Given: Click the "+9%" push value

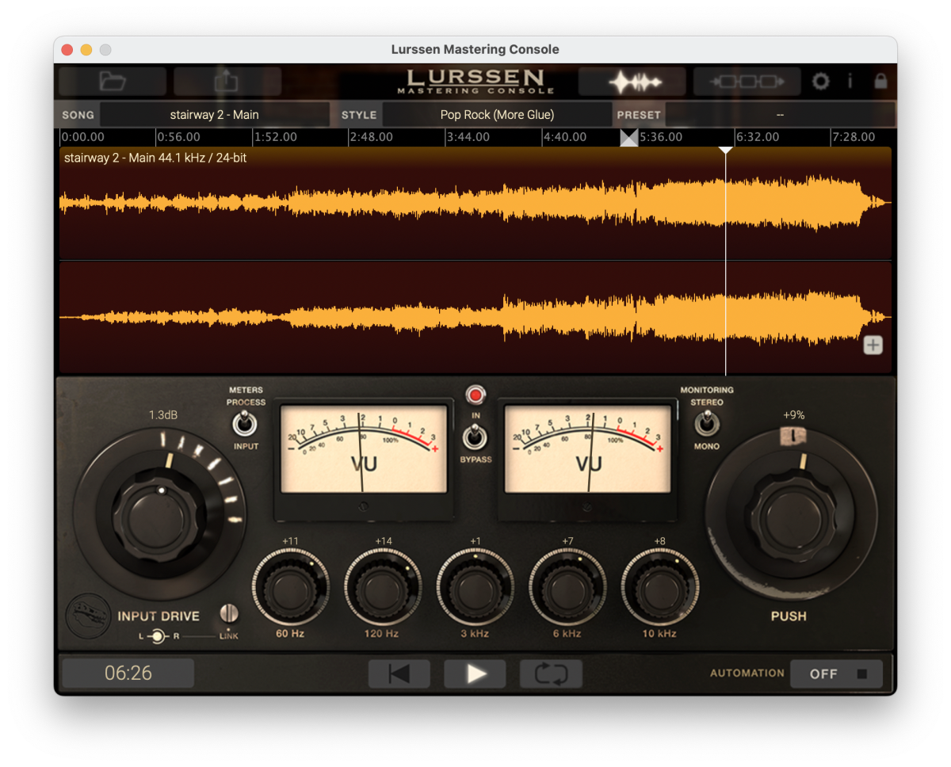Looking at the screenshot, I should point(793,414).
